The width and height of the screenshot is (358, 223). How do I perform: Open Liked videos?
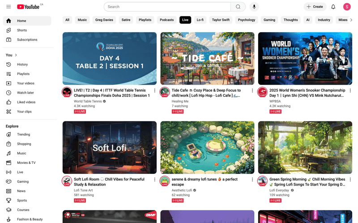click(27, 102)
